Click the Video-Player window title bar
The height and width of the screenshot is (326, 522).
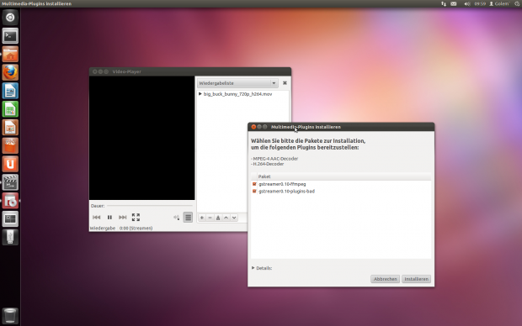pos(190,71)
